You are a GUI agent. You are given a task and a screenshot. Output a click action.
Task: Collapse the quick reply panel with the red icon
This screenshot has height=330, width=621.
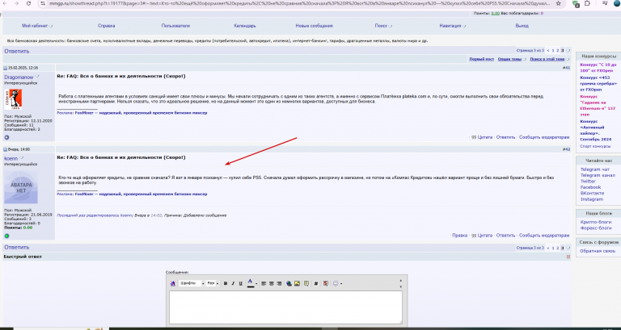coord(568,257)
